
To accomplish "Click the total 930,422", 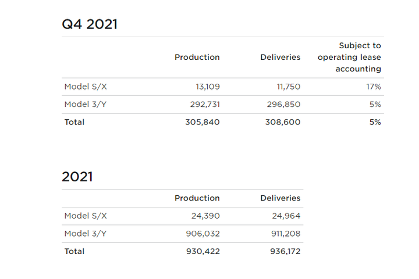I will pos(203,251).
